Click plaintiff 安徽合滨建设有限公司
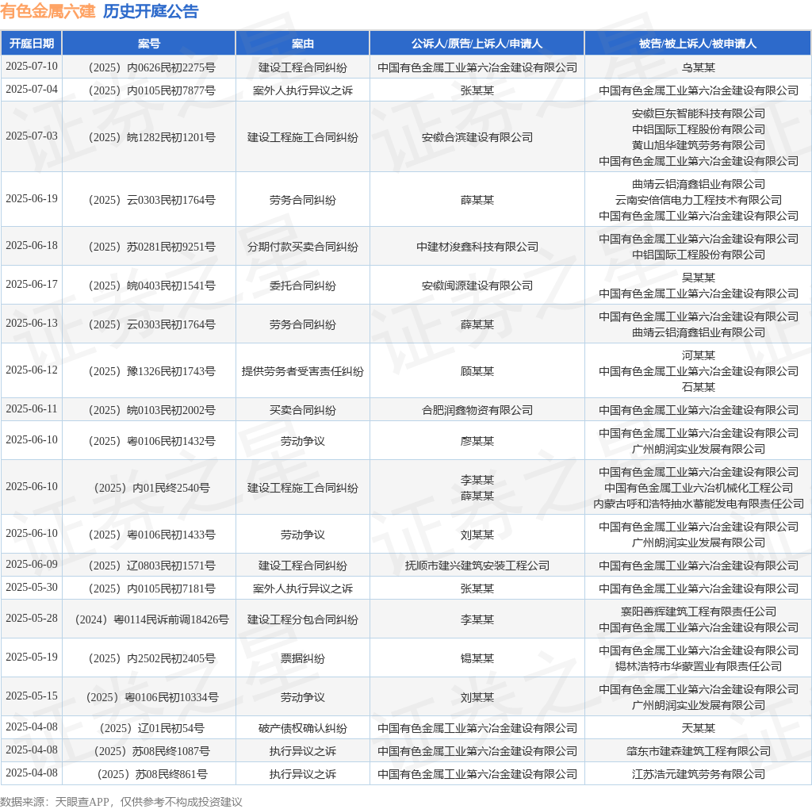Screen dimensions: 812x809 (477, 137)
